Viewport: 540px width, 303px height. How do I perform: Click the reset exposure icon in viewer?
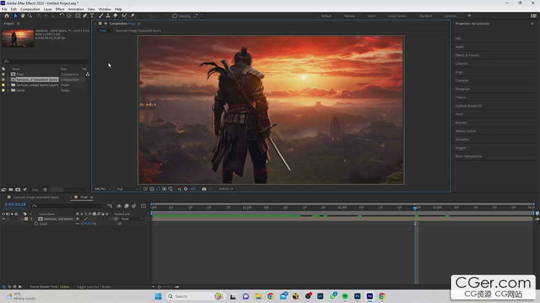click(185, 189)
